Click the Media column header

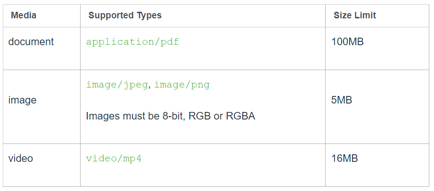(x=24, y=15)
